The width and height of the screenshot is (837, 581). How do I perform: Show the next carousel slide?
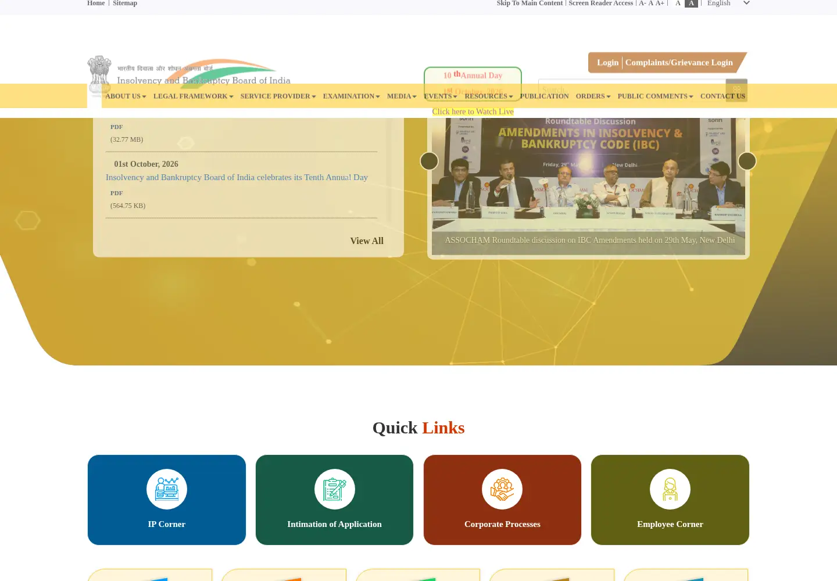coord(747,161)
